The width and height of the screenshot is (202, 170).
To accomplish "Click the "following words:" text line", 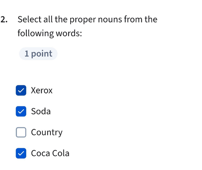I will point(50,33).
